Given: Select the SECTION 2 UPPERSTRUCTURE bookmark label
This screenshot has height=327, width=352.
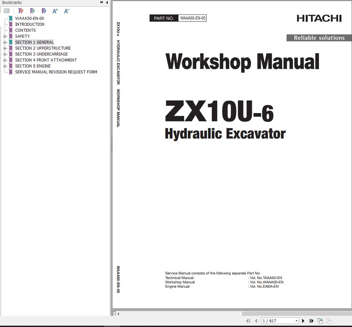Looking at the screenshot, I should click(43, 48).
